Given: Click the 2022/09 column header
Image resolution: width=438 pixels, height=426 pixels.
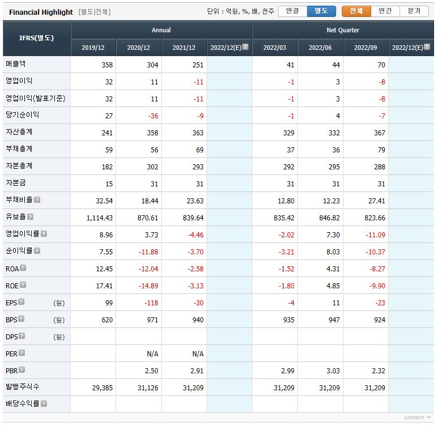Looking at the screenshot, I should [366, 48].
